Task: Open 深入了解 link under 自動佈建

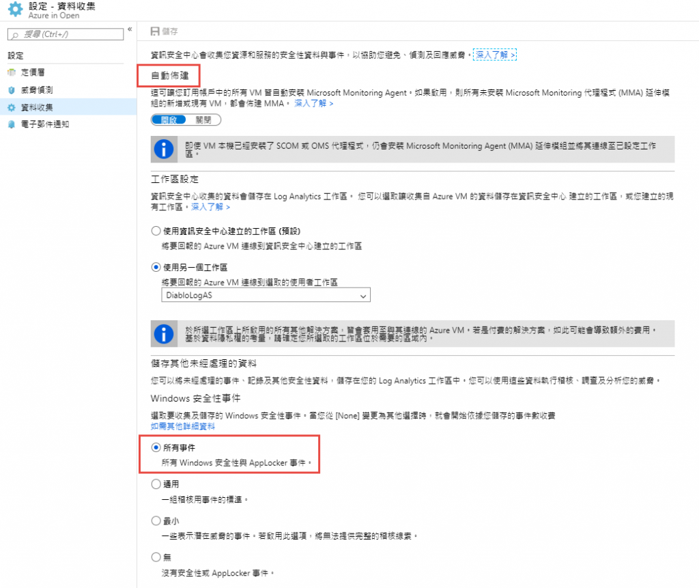Action: 313,104
